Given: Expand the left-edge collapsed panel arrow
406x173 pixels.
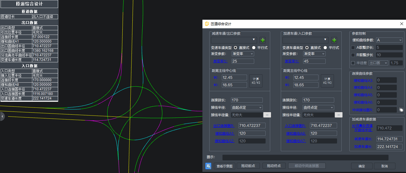Looking at the screenshot, I should [2, 116].
